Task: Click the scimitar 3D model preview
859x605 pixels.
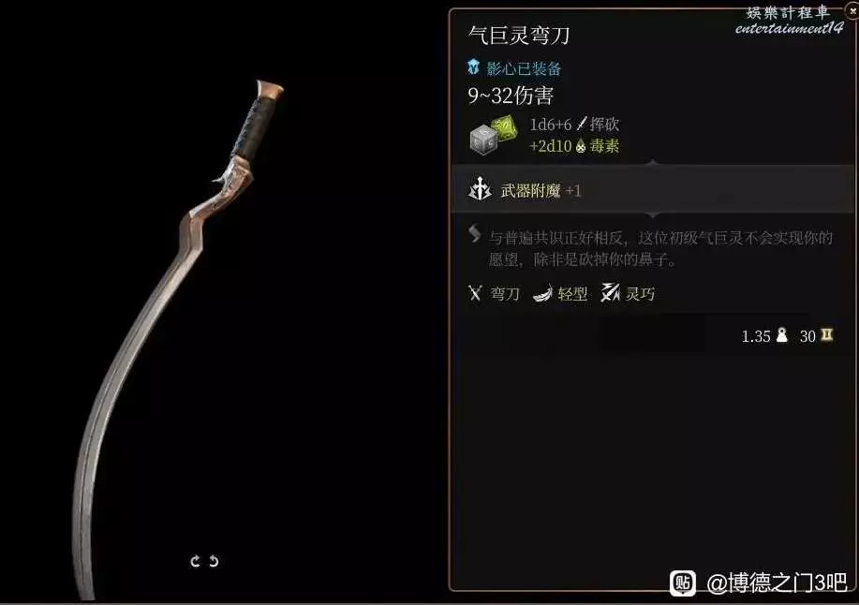Action: pos(177,339)
